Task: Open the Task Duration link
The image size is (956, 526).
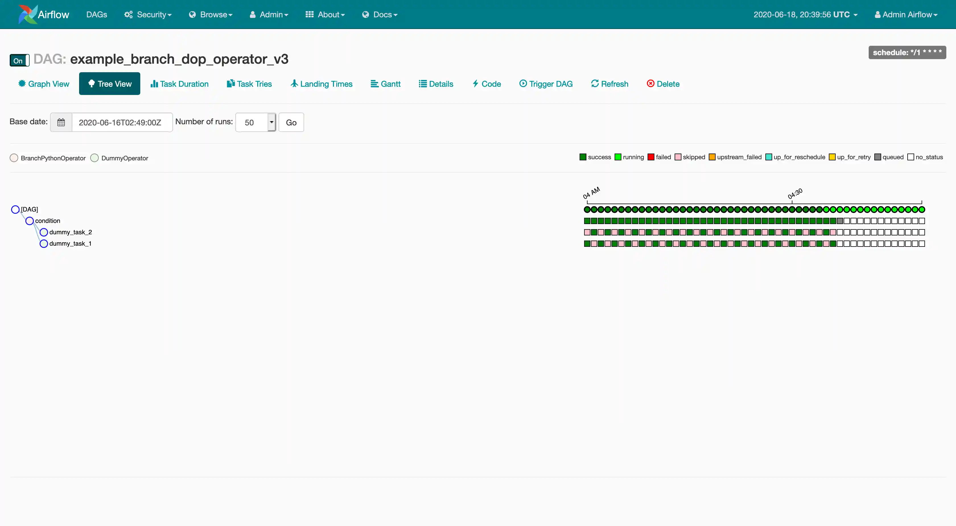Action: click(x=180, y=84)
